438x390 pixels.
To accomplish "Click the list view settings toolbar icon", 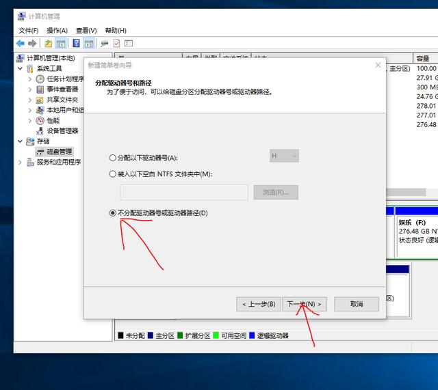I will (x=129, y=43).
